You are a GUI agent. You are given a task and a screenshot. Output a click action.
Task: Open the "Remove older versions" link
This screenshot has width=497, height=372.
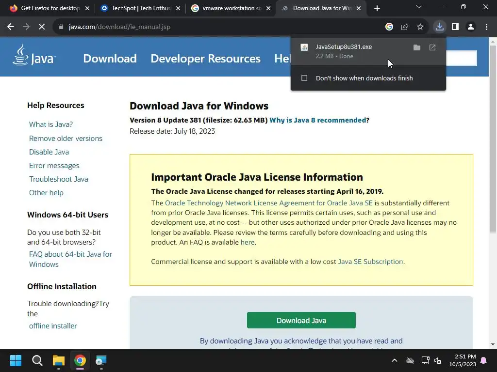coord(66,138)
